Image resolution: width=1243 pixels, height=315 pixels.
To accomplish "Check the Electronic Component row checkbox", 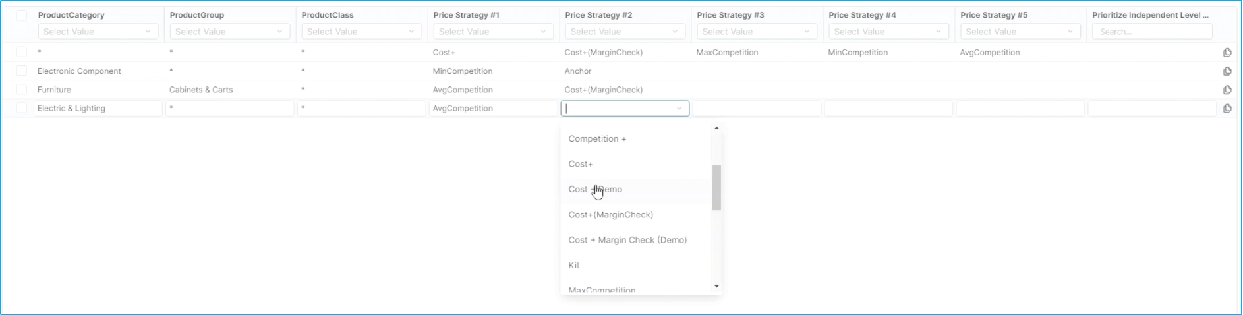I will [x=22, y=71].
